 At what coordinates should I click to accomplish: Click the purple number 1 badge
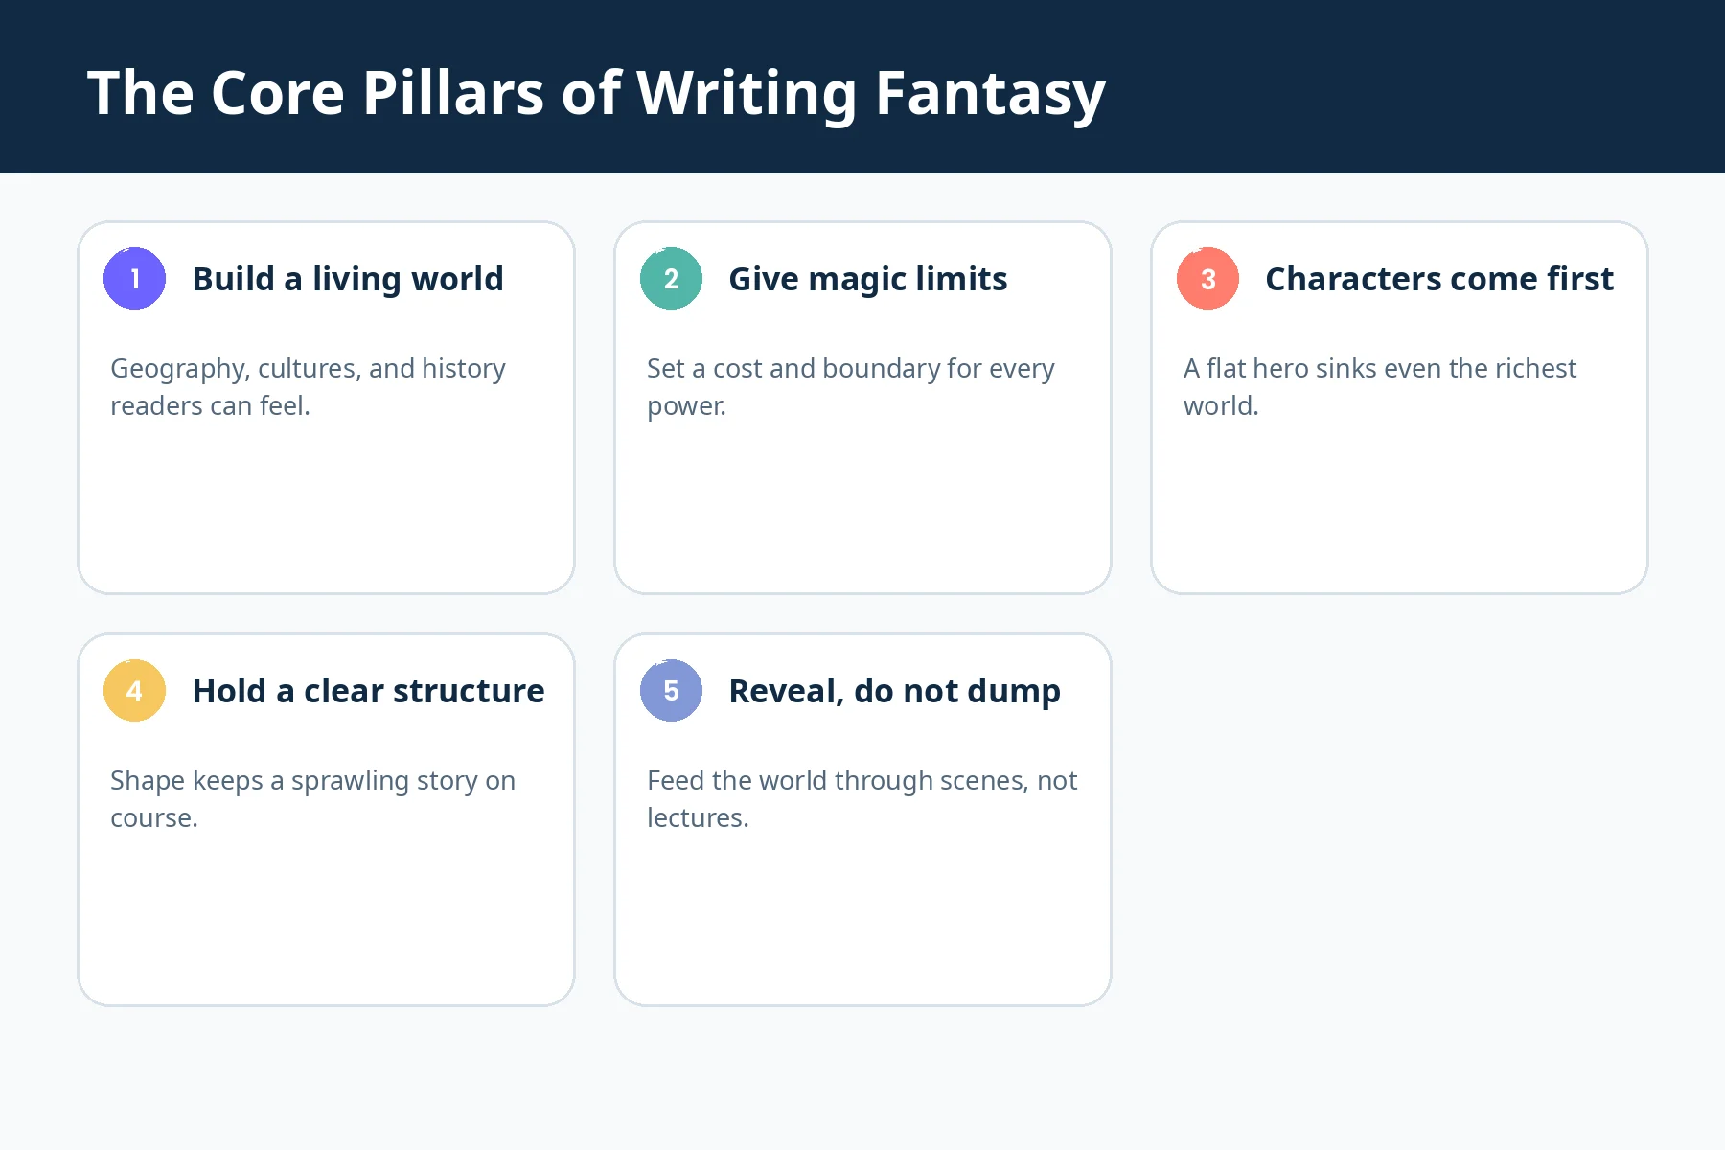(x=134, y=279)
